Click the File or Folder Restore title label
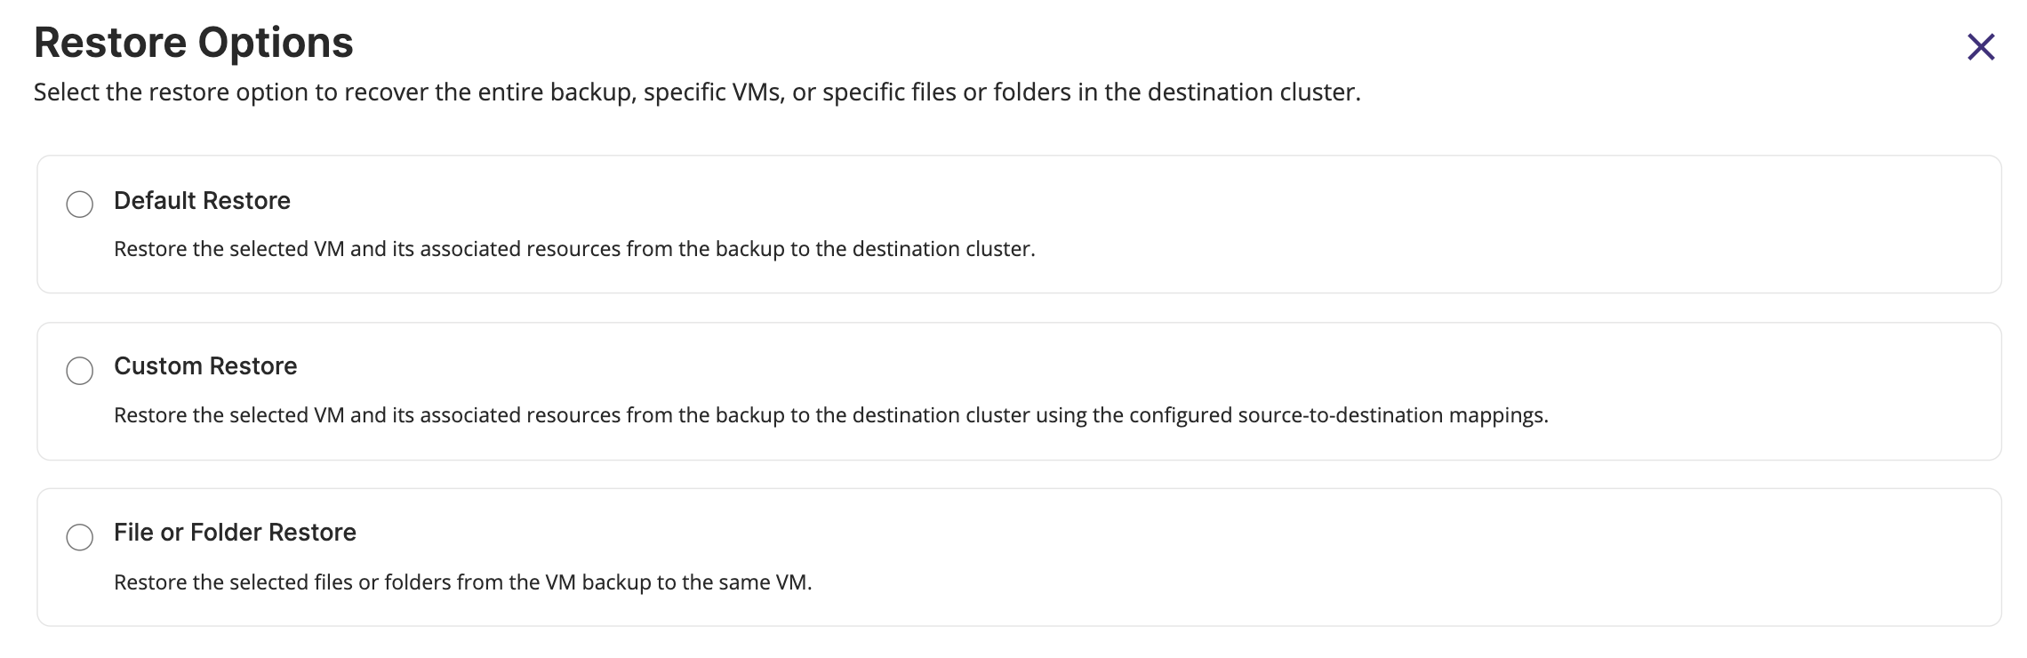Viewport: 2027px width, 658px height. click(235, 533)
